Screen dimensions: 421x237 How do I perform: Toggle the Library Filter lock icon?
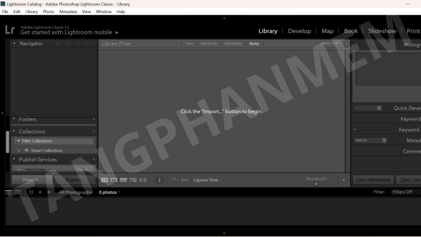pyautogui.click(x=347, y=44)
